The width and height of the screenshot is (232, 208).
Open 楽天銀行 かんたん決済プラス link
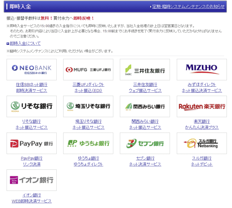(x=202, y=124)
